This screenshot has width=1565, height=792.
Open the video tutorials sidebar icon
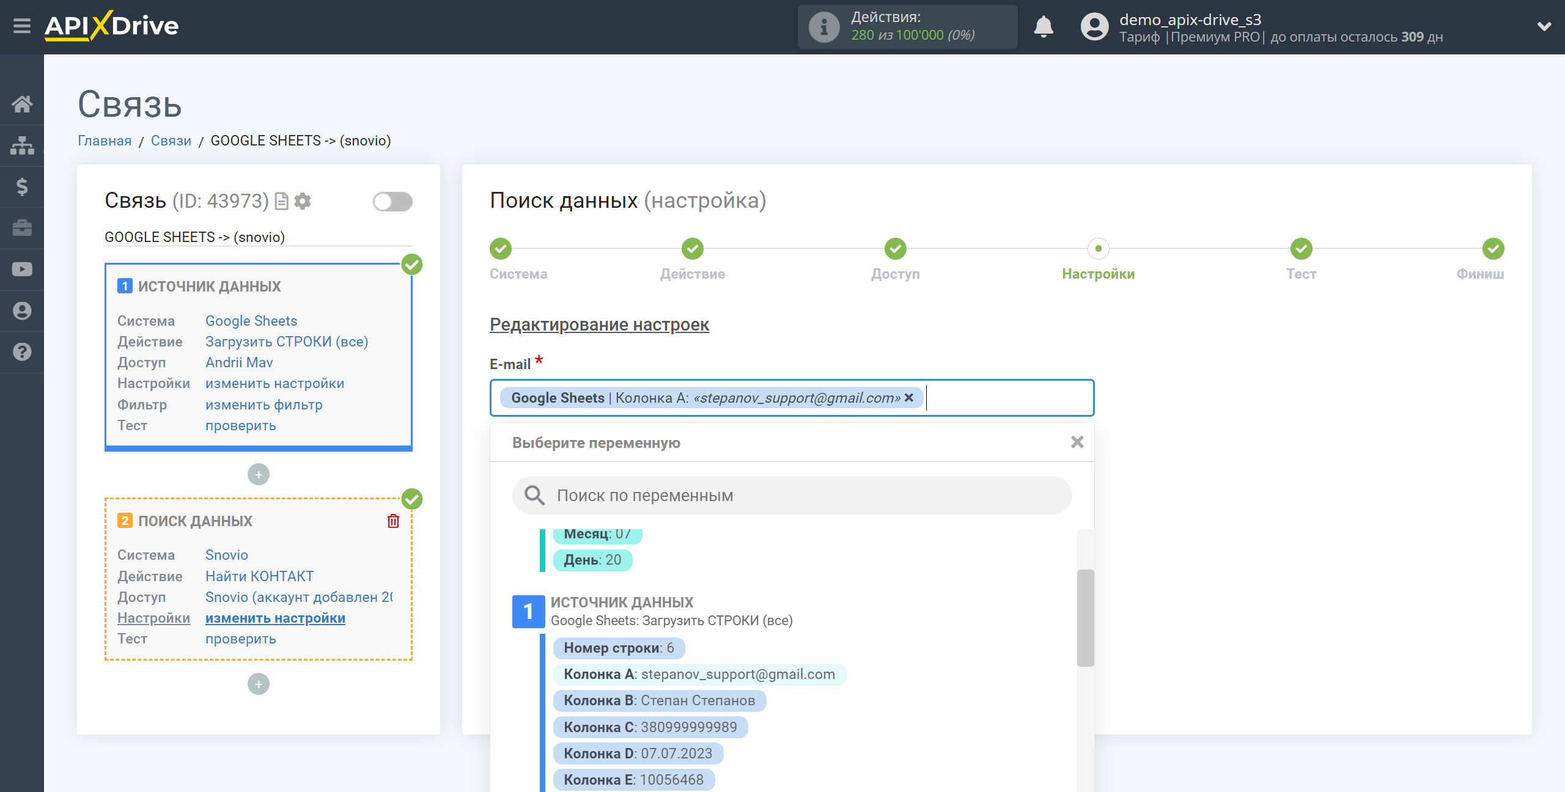pyautogui.click(x=22, y=269)
